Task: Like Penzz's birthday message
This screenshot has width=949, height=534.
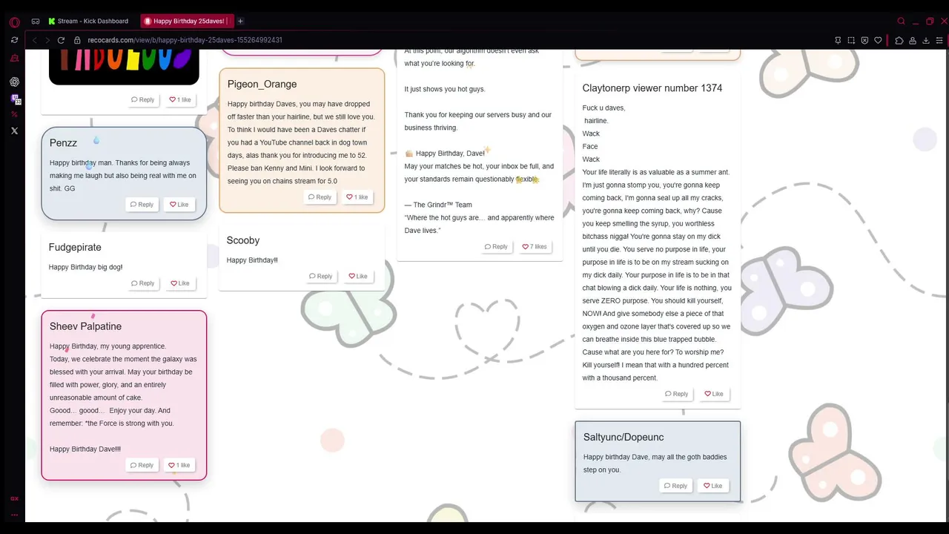Action: click(x=179, y=205)
